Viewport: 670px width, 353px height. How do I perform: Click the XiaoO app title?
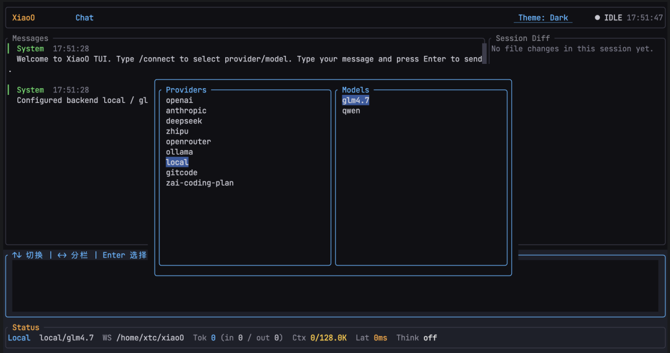tap(23, 17)
